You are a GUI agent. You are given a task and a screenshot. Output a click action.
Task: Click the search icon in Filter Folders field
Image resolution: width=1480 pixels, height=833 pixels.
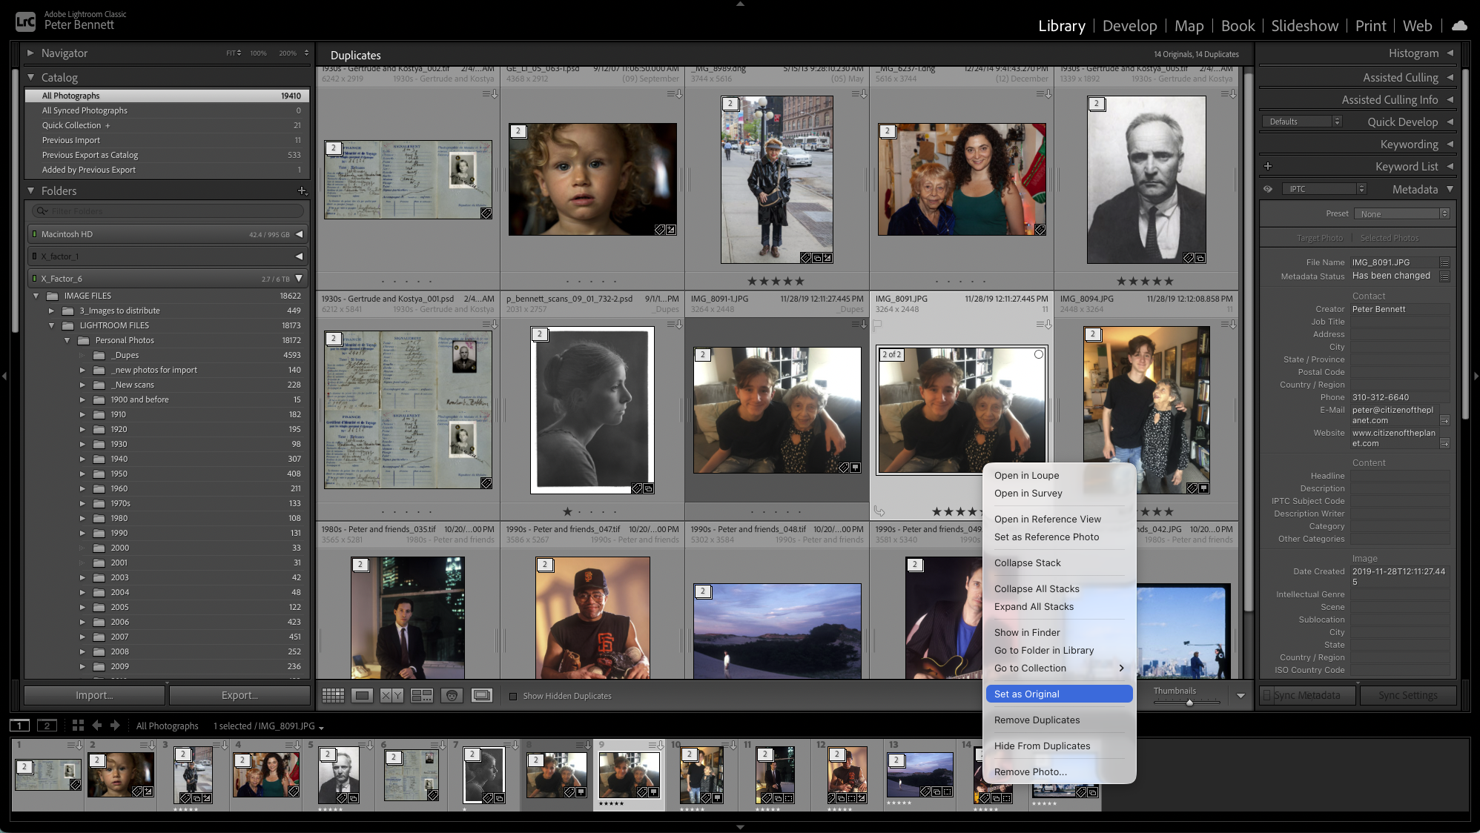point(42,211)
